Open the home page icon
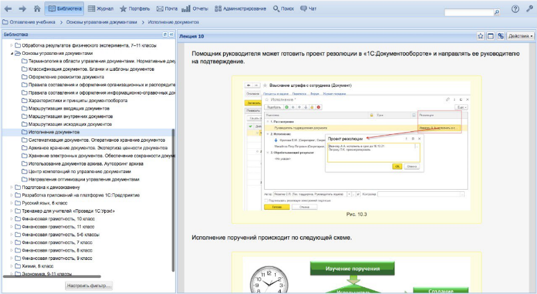 point(37,8)
